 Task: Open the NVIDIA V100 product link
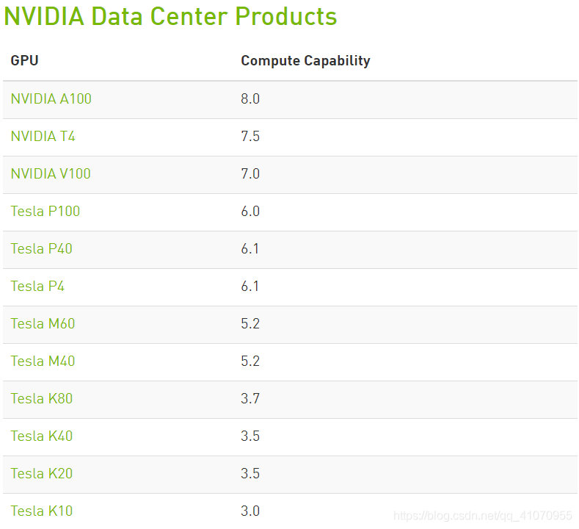(x=51, y=173)
